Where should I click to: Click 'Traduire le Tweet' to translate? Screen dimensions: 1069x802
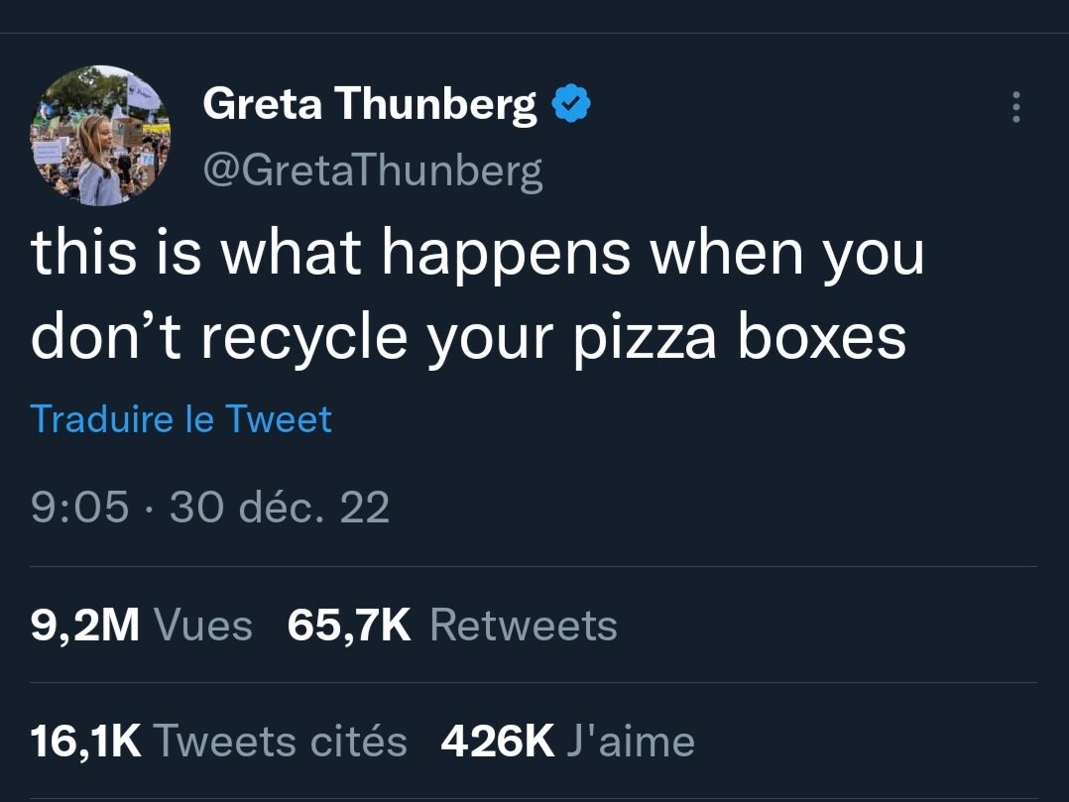coord(181,419)
